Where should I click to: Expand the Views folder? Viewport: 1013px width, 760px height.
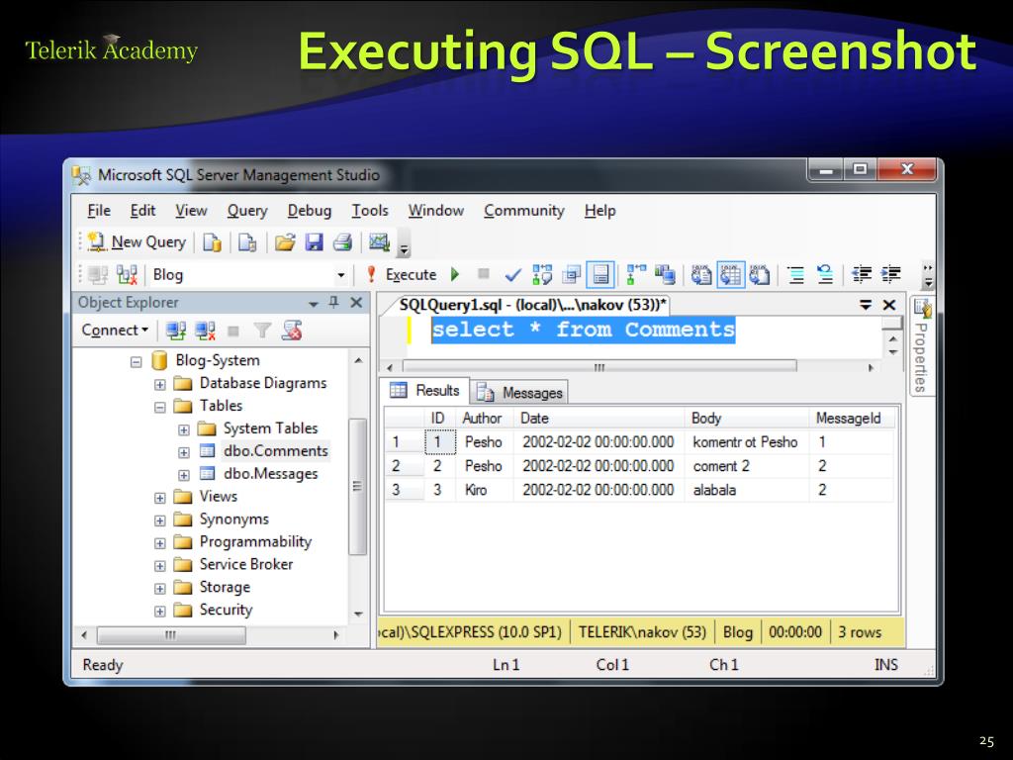point(159,498)
